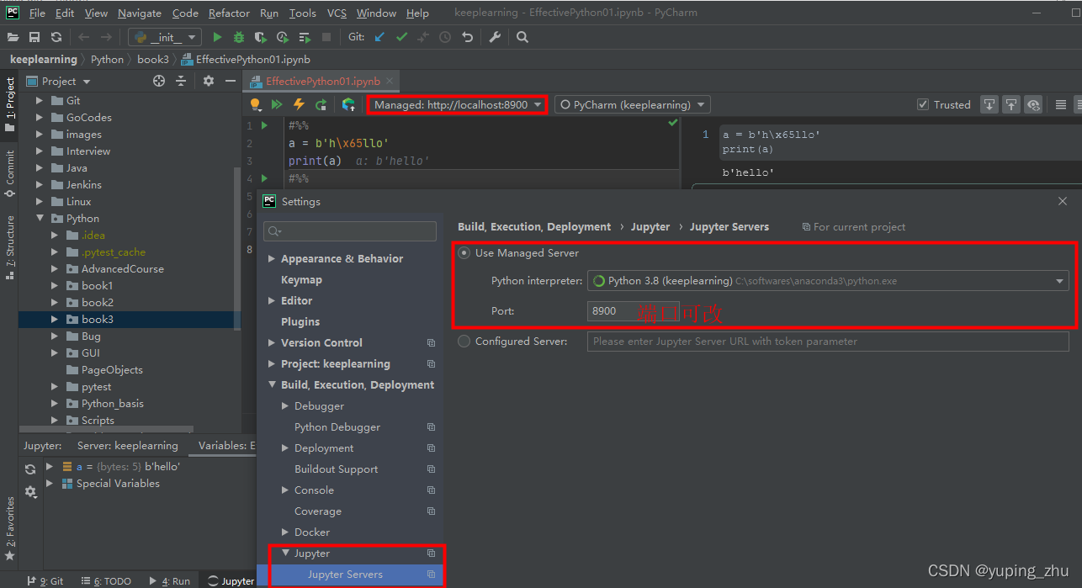Image resolution: width=1082 pixels, height=588 pixels.
Task: Open the PyCharm (keeplearning) kernel dropdown
Action: click(x=631, y=104)
